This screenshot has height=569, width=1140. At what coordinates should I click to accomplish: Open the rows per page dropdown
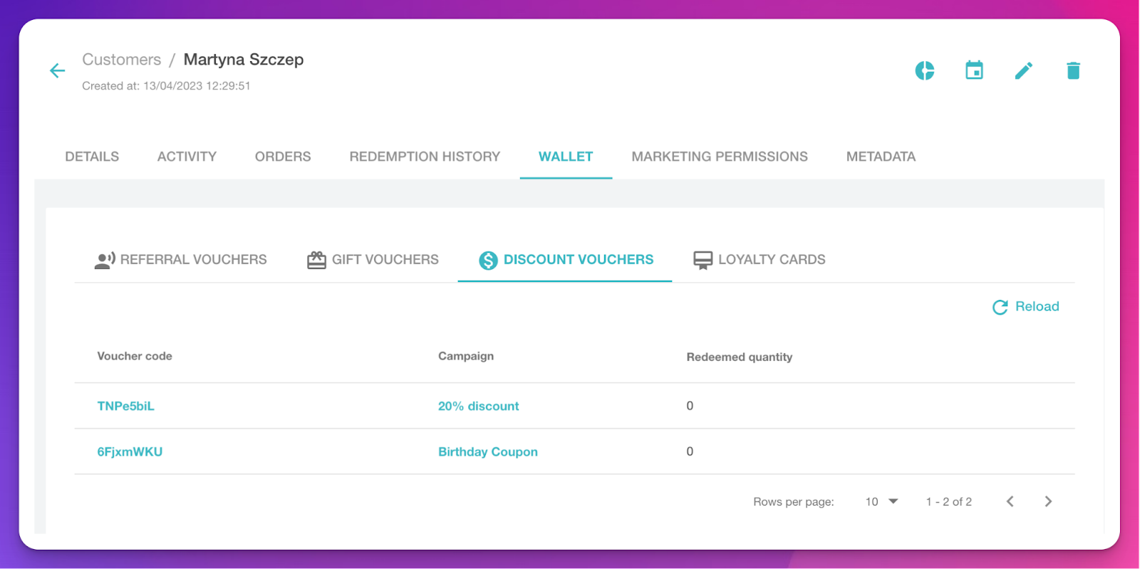[882, 501]
